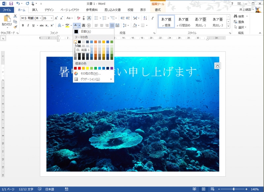Open the 校閲 ribbon tab
Screen dimensions: 264x192
pos(130,10)
